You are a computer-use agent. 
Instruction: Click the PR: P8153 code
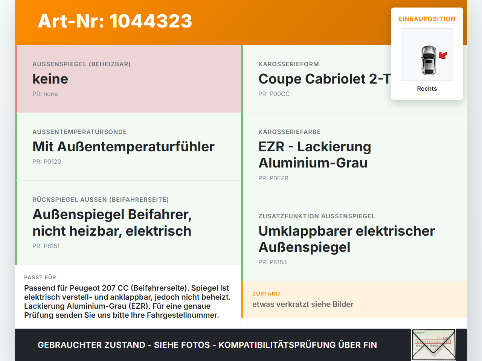click(273, 262)
